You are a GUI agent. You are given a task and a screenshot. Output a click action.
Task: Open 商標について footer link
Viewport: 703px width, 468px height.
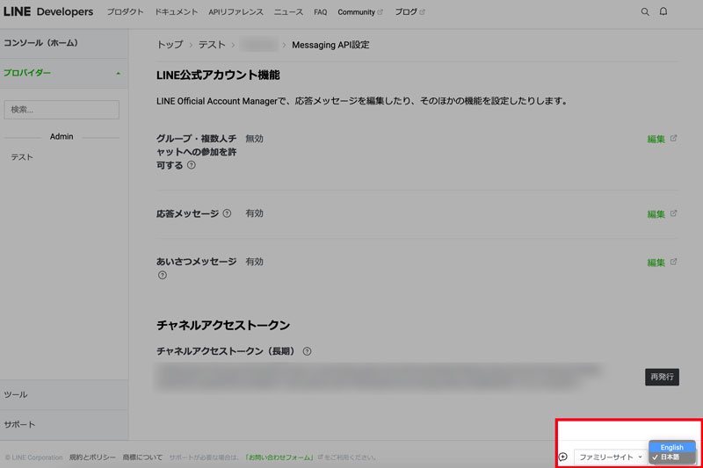point(142,457)
